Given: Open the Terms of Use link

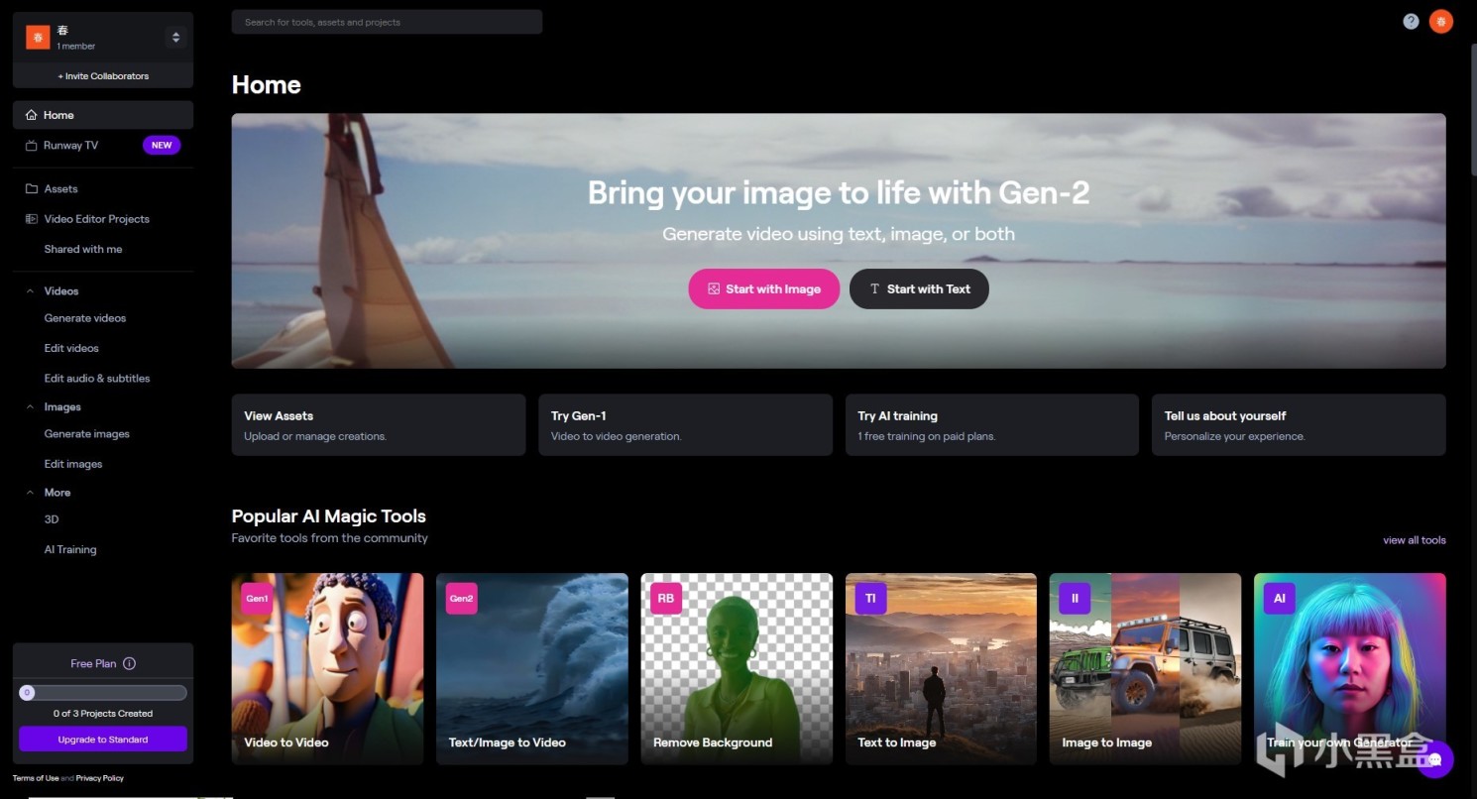Looking at the screenshot, I should [36, 778].
